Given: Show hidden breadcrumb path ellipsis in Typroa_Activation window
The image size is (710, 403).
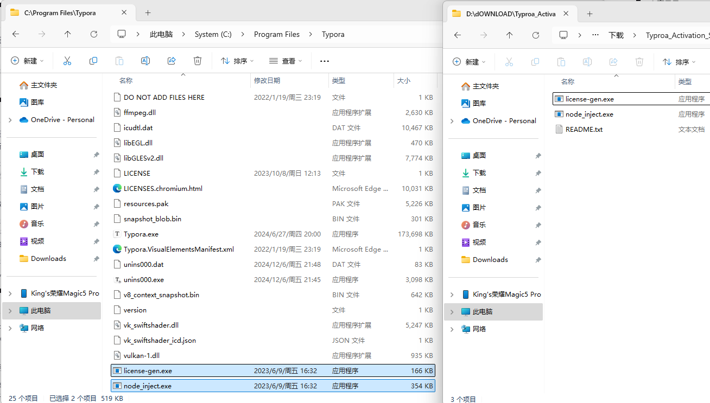Looking at the screenshot, I should coord(595,35).
